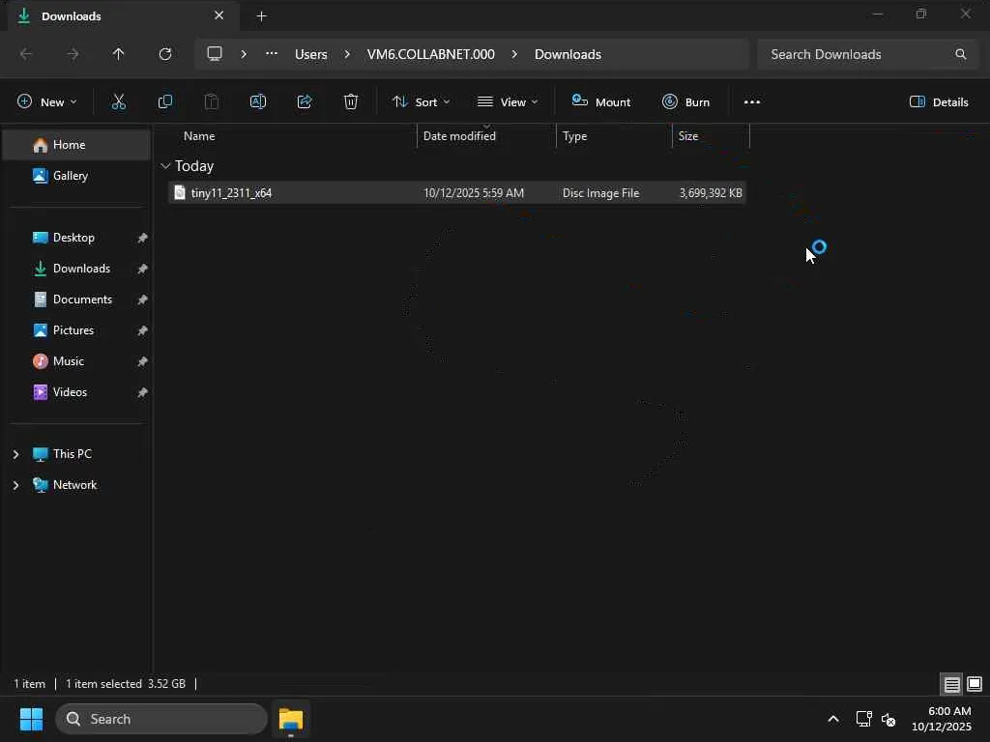Show hidden system tray icons
This screenshot has width=990, height=742.
click(x=833, y=719)
